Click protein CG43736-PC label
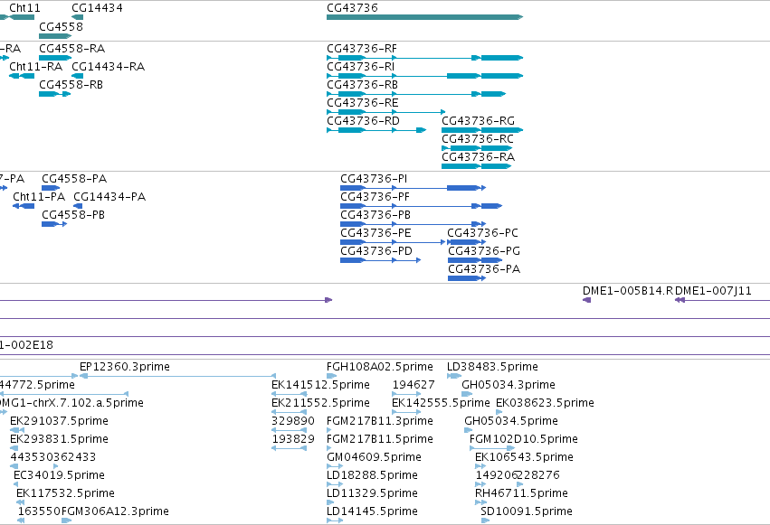The width and height of the screenshot is (770, 525). pos(483,233)
